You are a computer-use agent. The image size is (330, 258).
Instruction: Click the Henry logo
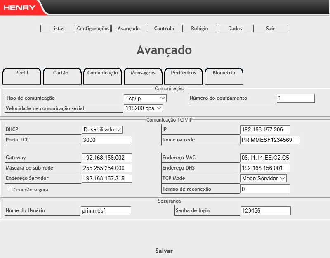coord(21,7)
